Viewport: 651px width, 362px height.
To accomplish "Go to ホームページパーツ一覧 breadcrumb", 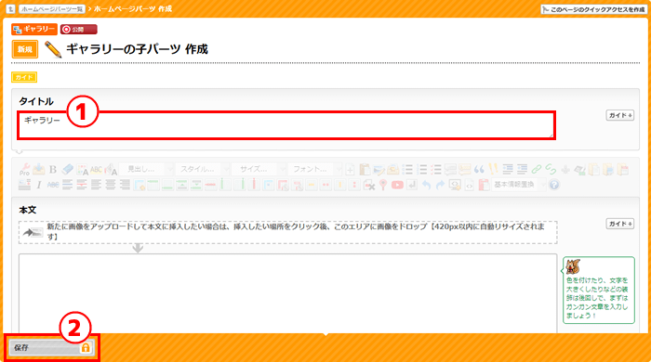I will pyautogui.click(x=51, y=8).
